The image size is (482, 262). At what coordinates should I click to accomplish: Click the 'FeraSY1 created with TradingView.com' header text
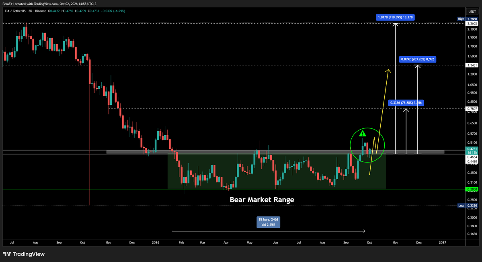49,4
